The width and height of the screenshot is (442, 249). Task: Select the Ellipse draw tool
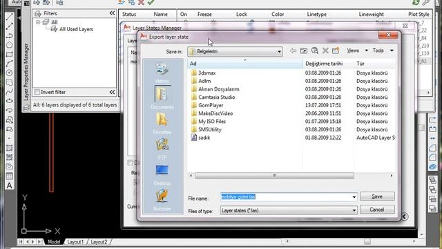[x=9, y=101]
